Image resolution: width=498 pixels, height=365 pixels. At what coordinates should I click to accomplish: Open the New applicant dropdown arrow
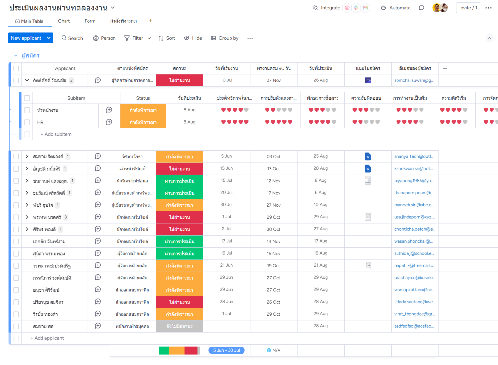point(49,38)
